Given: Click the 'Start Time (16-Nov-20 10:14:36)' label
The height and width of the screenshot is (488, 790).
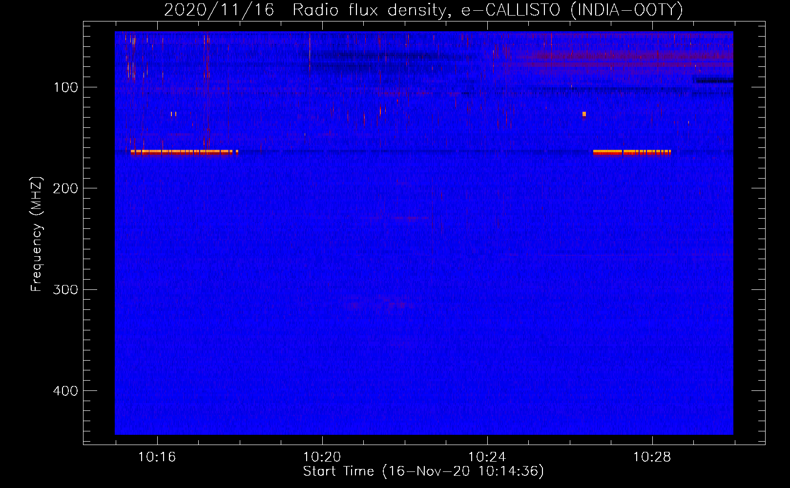Looking at the screenshot, I should [423, 471].
